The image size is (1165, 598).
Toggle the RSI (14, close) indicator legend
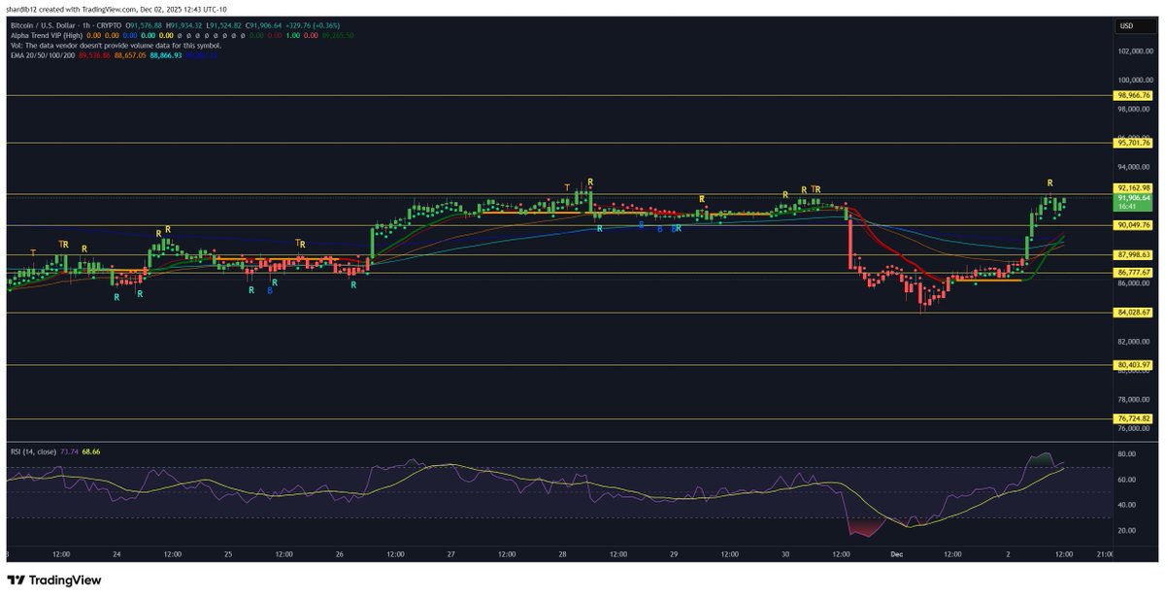[x=34, y=451]
